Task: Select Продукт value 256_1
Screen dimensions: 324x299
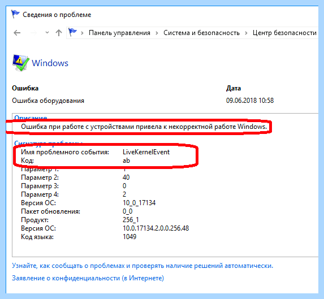Action: coord(131,220)
